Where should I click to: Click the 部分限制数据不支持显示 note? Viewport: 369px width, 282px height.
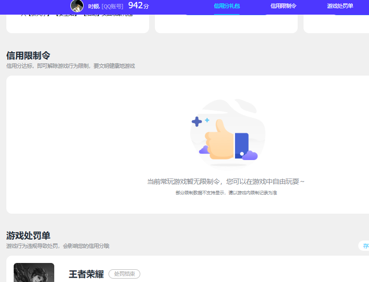point(226,193)
